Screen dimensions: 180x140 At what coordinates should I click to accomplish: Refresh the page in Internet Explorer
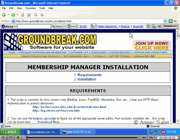tap(29, 15)
